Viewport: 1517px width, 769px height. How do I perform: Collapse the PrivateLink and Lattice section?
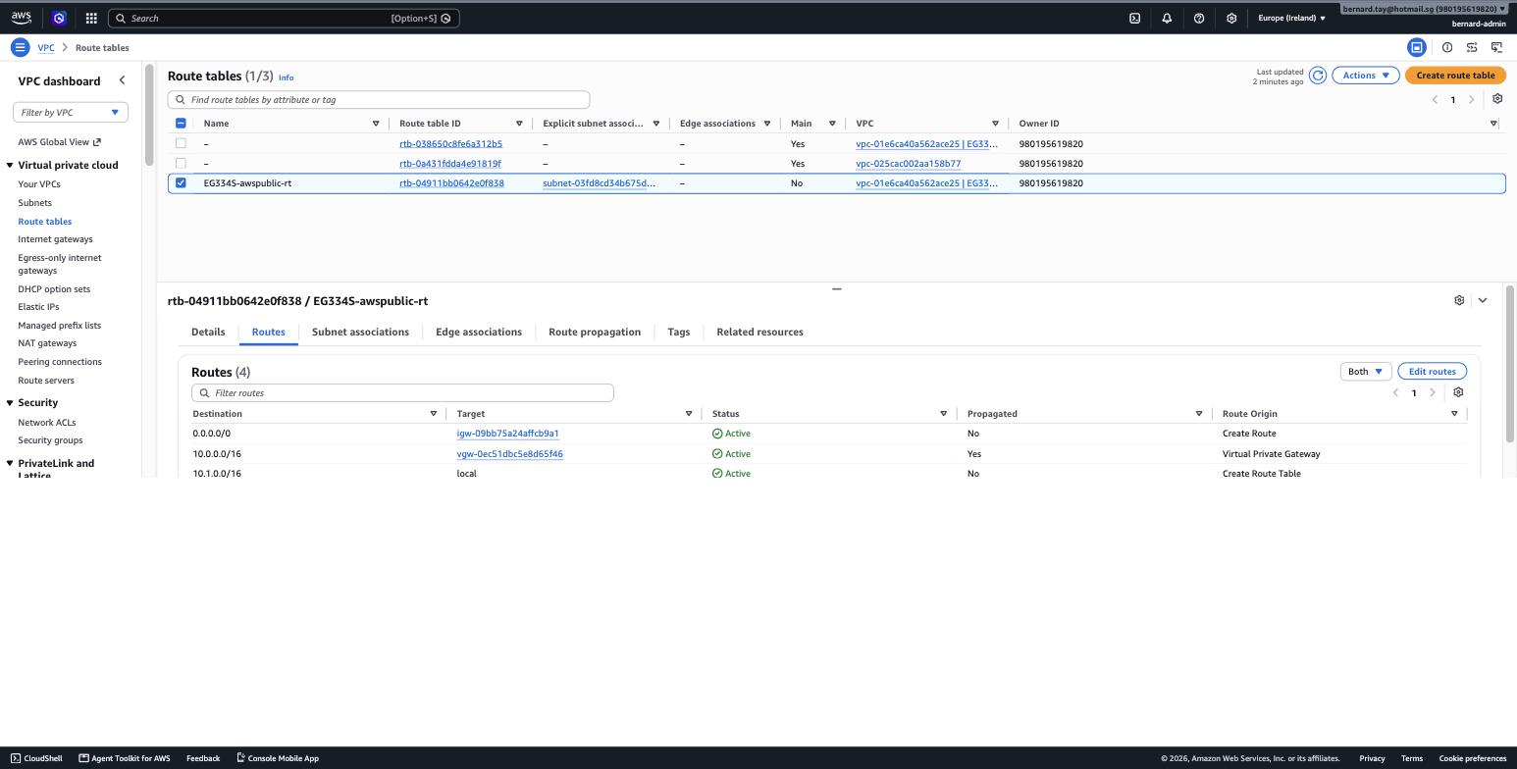click(x=10, y=463)
